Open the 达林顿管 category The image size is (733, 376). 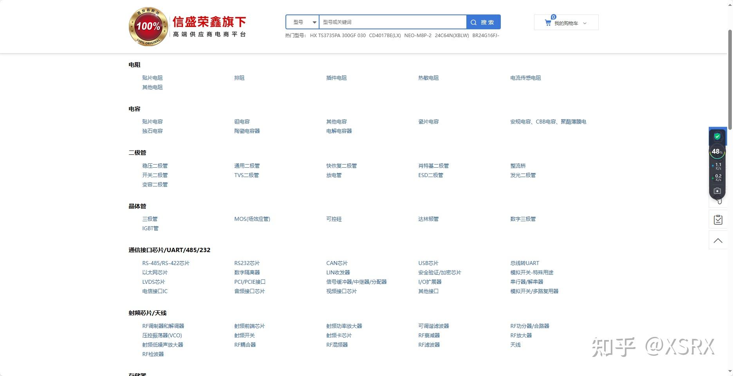(428, 219)
